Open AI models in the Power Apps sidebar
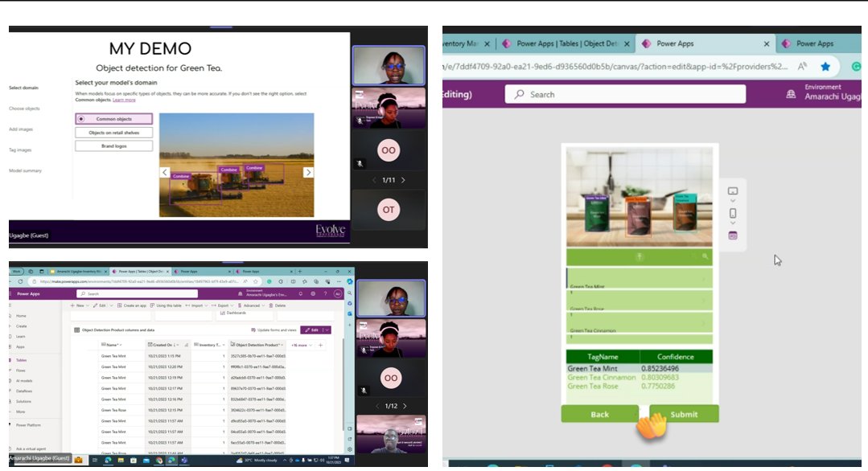868x471 pixels. (x=24, y=381)
